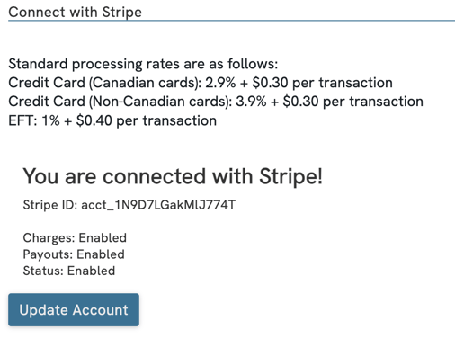Click the 3.9% Non-Canadian card rate
Viewport: 455px width, 356px height.
coord(251,102)
